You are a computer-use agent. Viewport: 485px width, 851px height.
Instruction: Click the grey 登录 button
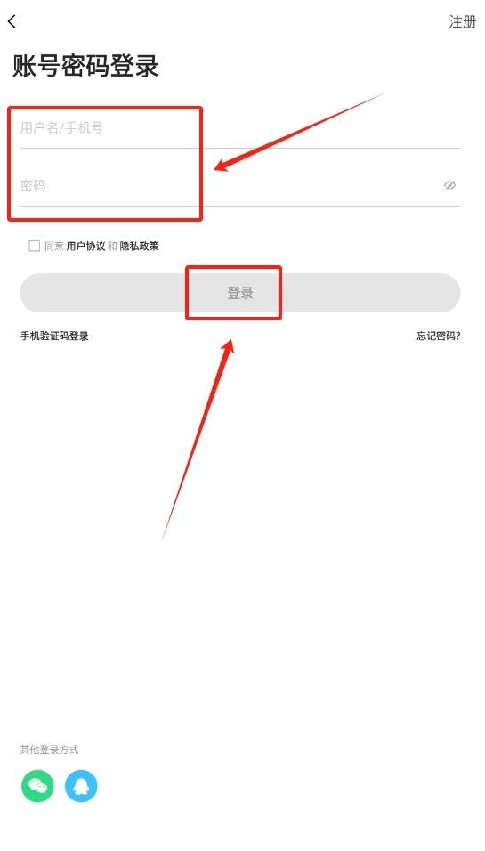(x=239, y=293)
